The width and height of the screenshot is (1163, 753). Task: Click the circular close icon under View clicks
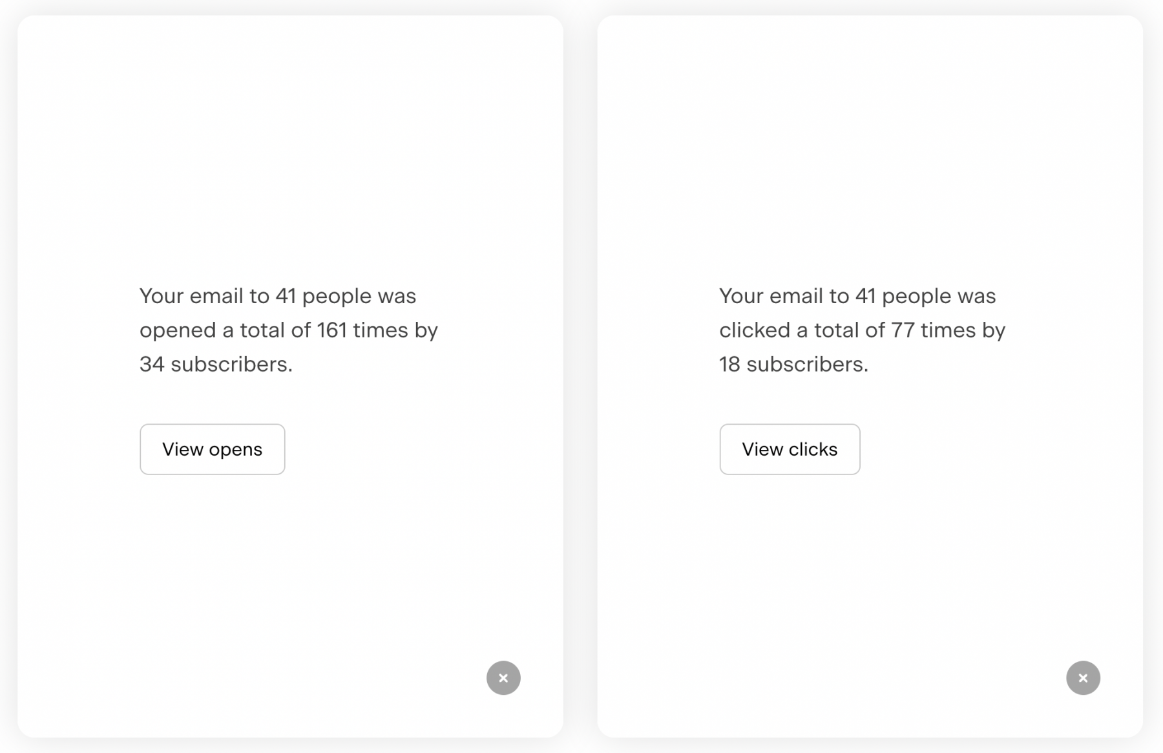pos(1083,677)
